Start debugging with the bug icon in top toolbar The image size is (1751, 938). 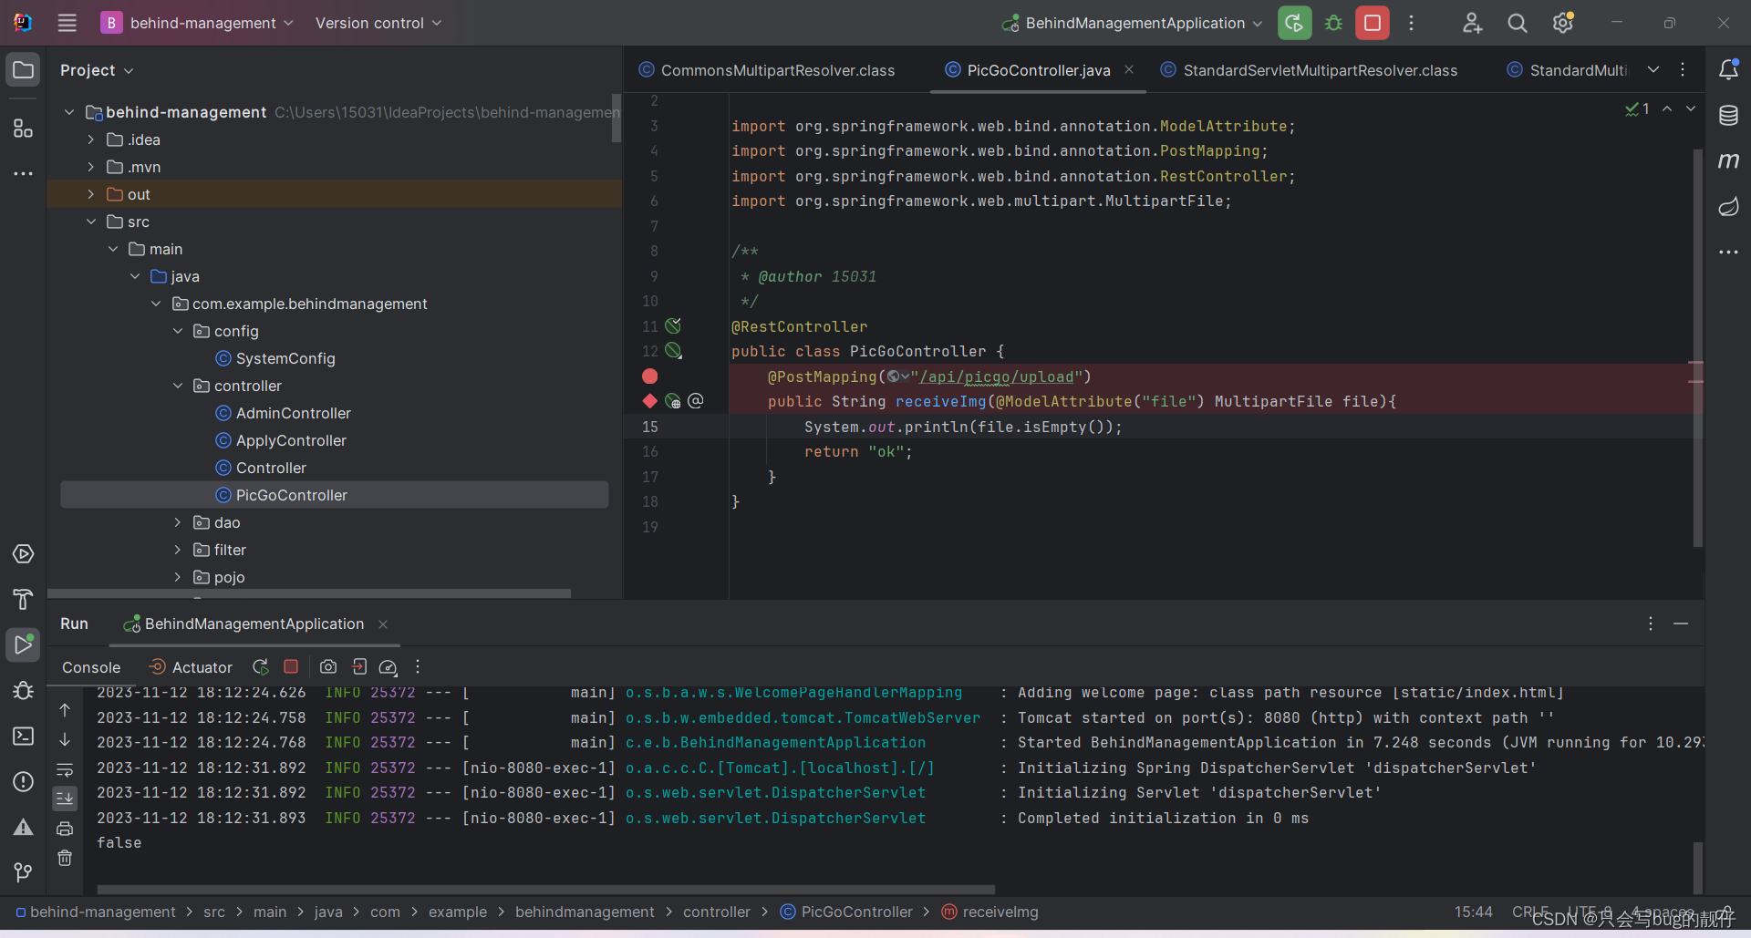[x=1333, y=23]
